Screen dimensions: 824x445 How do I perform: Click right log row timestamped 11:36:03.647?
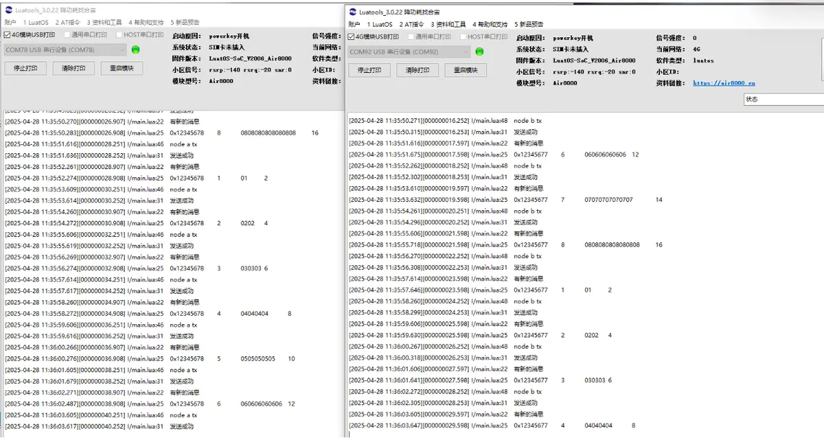492,426
